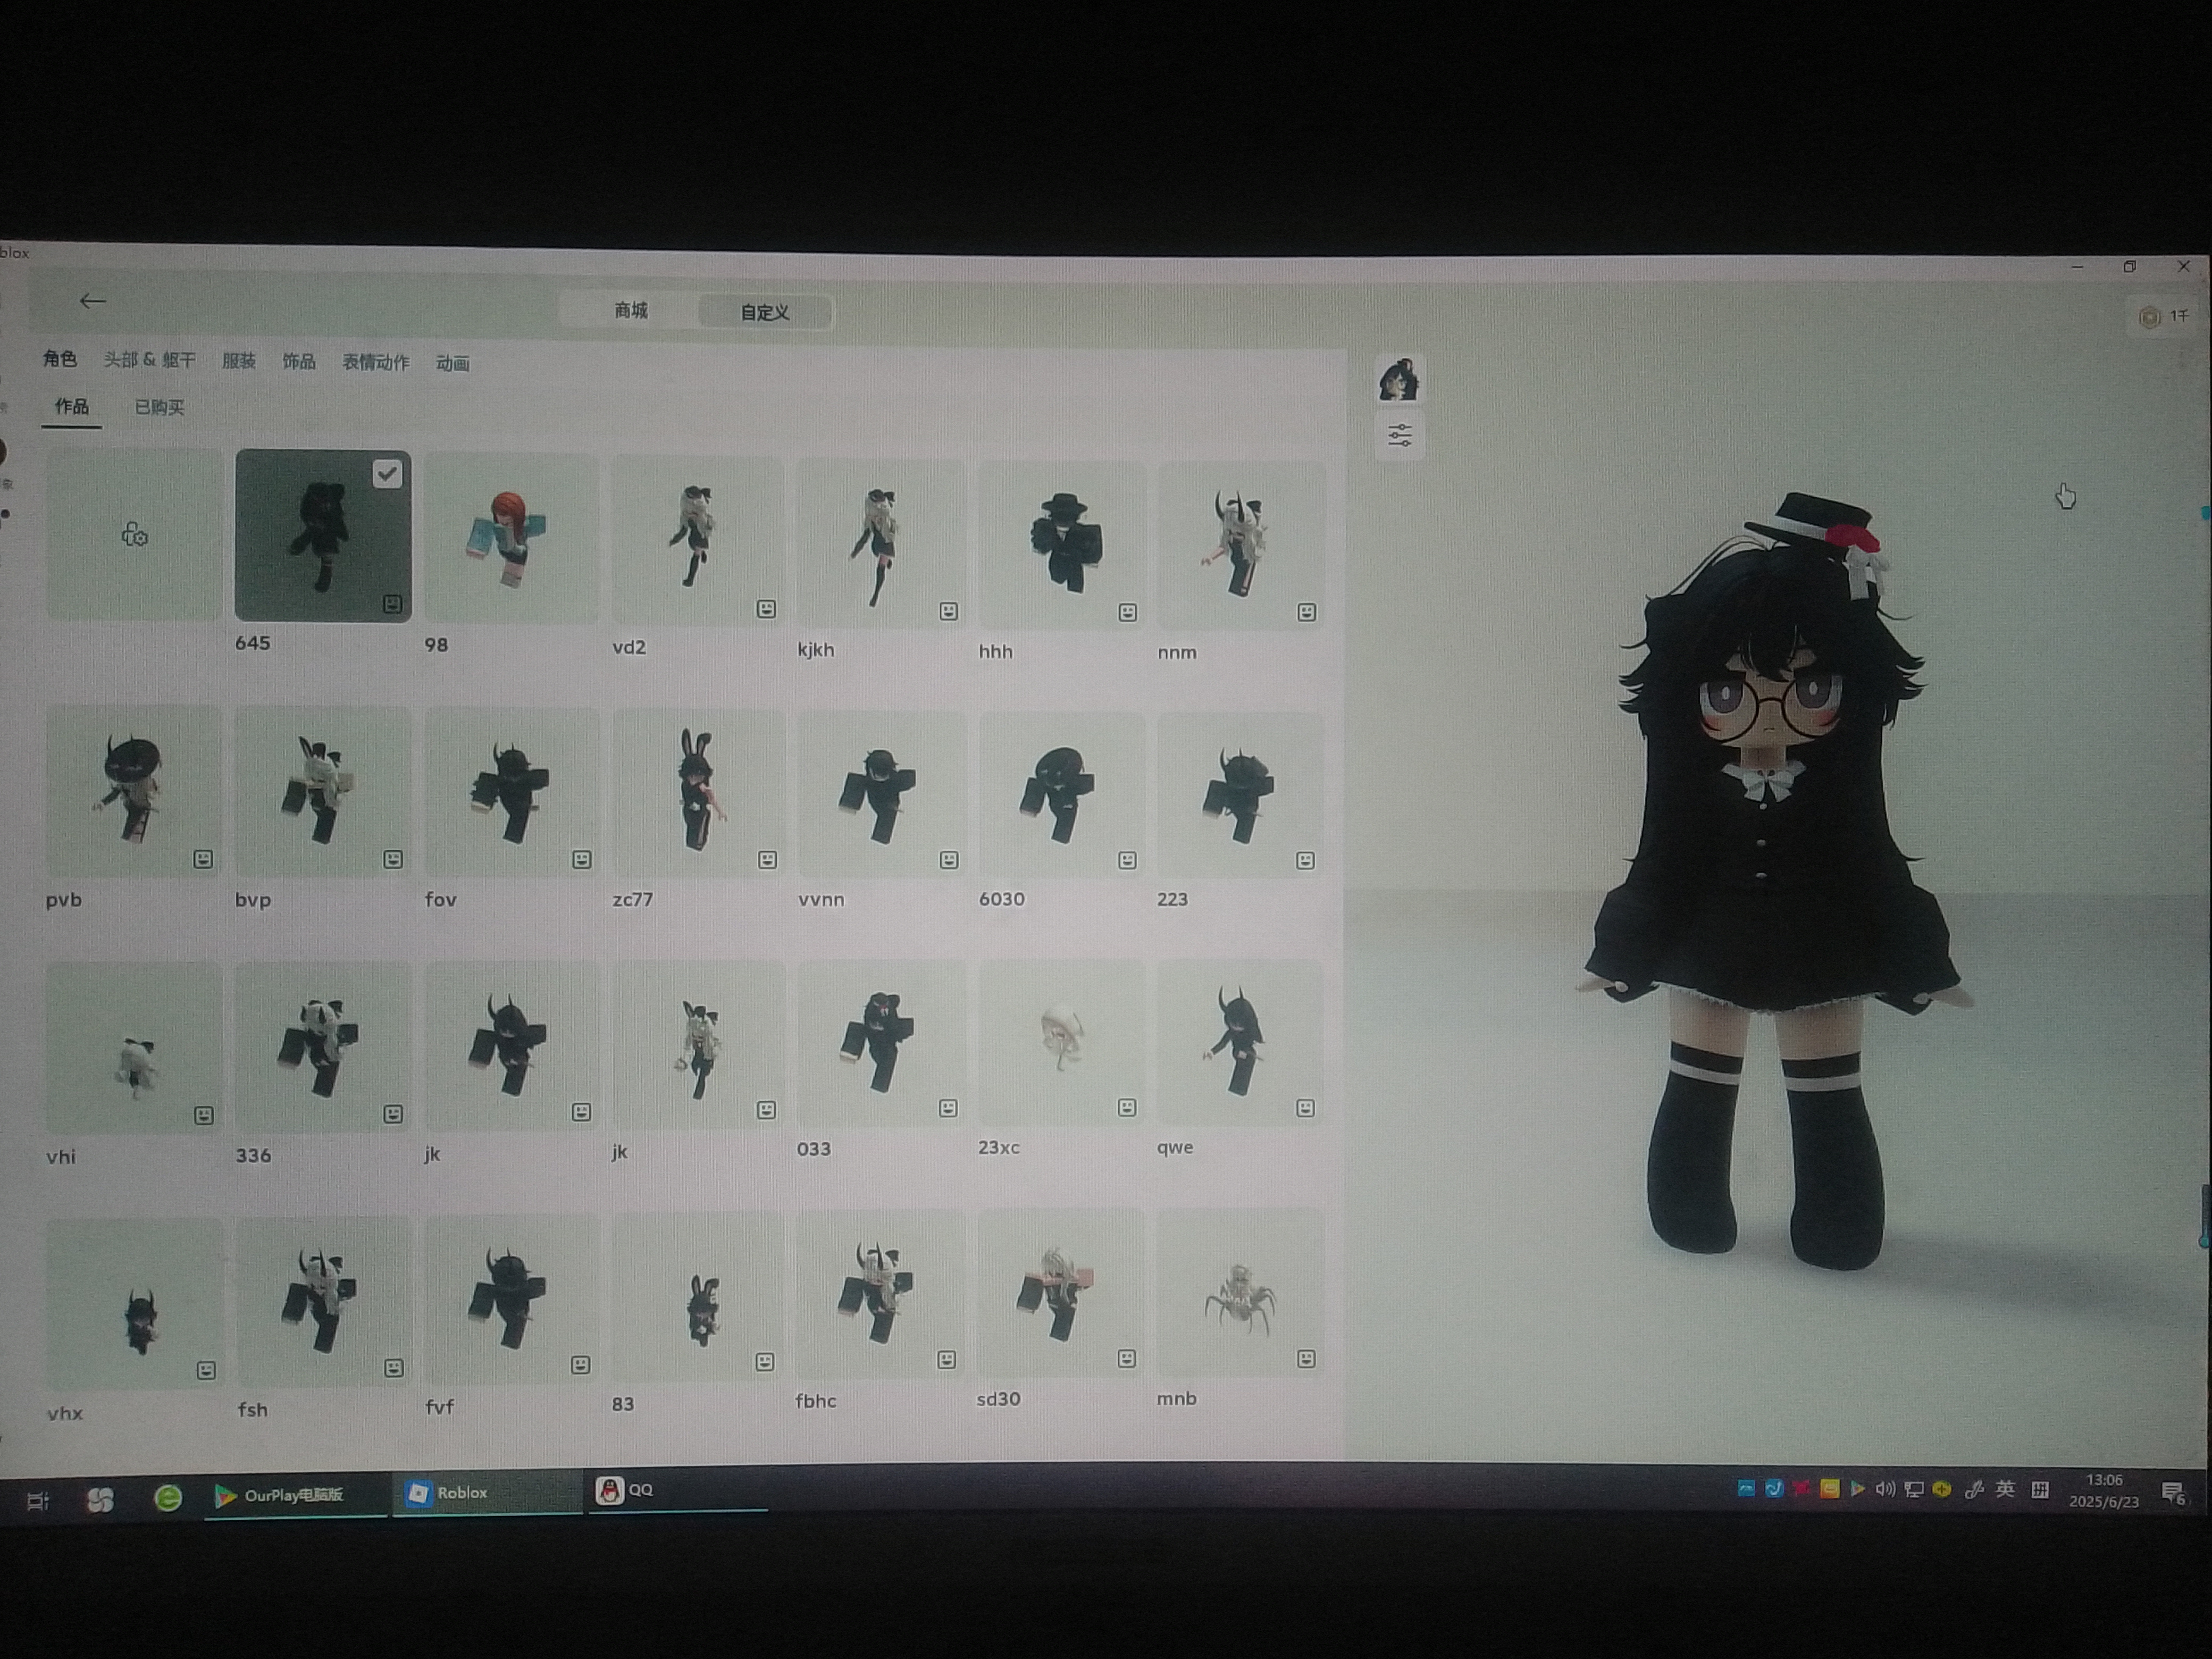Click the emote icon on 033 outfit
Screen dimensions: 2212x1659
point(948,1108)
